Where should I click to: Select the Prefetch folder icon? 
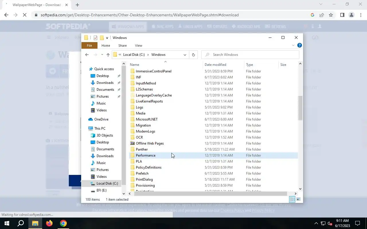pyautogui.click(x=132, y=173)
